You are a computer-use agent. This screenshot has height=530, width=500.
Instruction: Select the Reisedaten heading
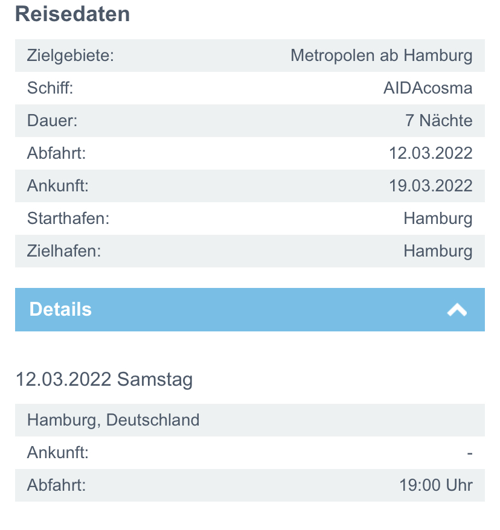72,14
